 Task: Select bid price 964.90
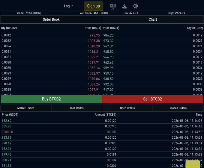tap(108, 57)
